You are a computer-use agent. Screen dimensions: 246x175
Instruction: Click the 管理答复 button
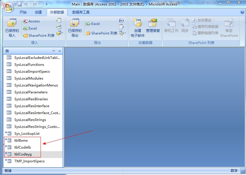click(153, 26)
